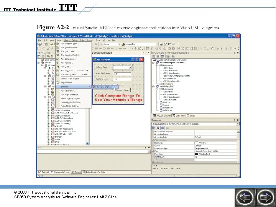The width and height of the screenshot is (276, 207).
Task: Click Solution Explorer View Designer icon
Action: tap(158, 56)
